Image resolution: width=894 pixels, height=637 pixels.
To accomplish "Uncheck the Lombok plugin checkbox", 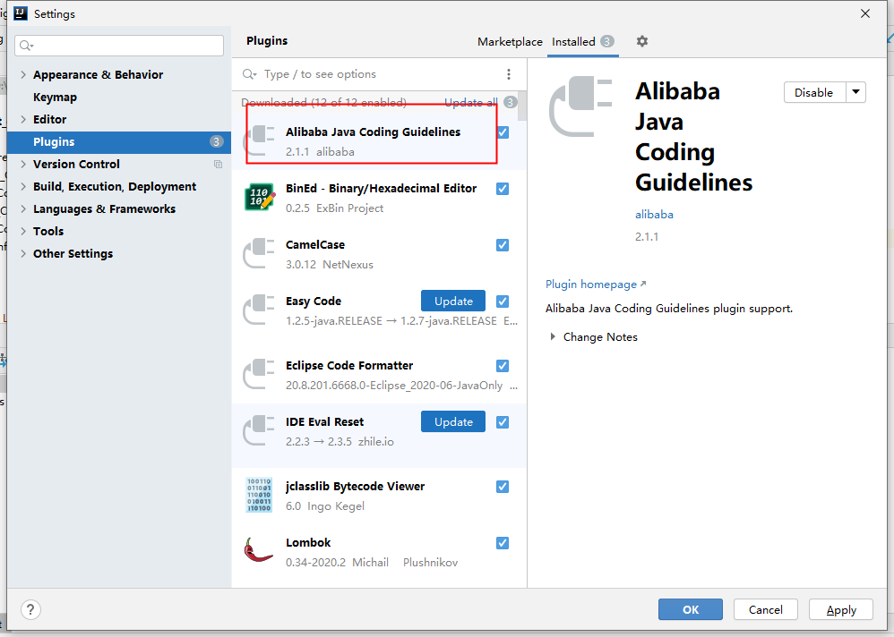I will (503, 542).
